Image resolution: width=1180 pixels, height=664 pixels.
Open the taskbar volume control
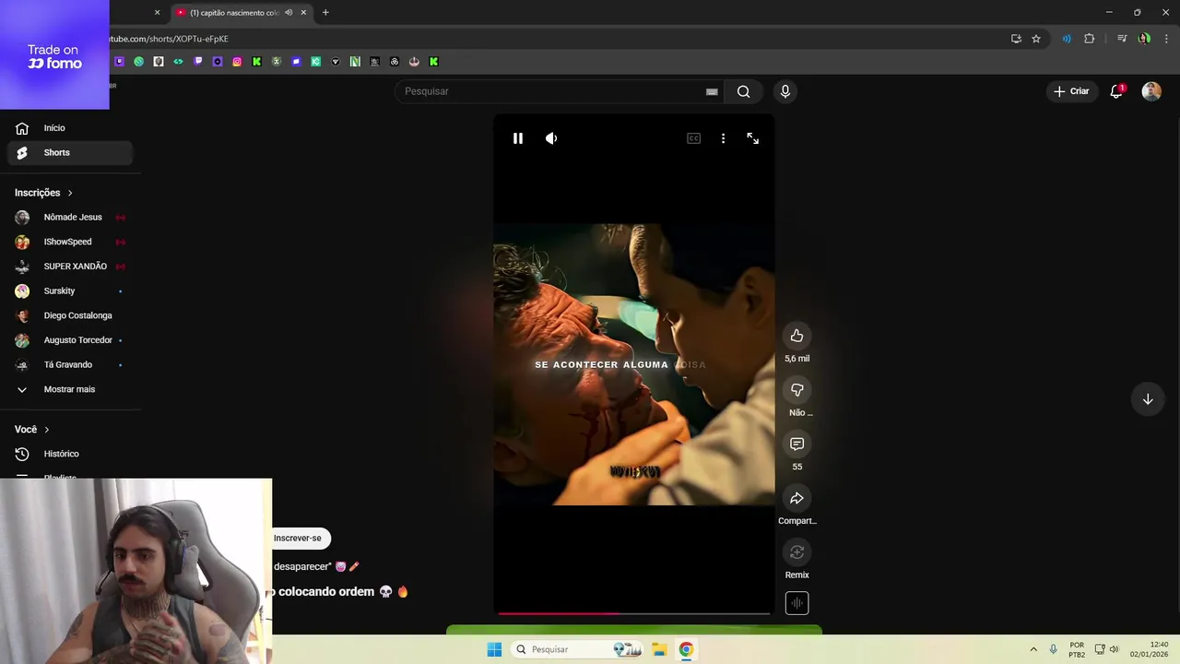coord(1115,649)
